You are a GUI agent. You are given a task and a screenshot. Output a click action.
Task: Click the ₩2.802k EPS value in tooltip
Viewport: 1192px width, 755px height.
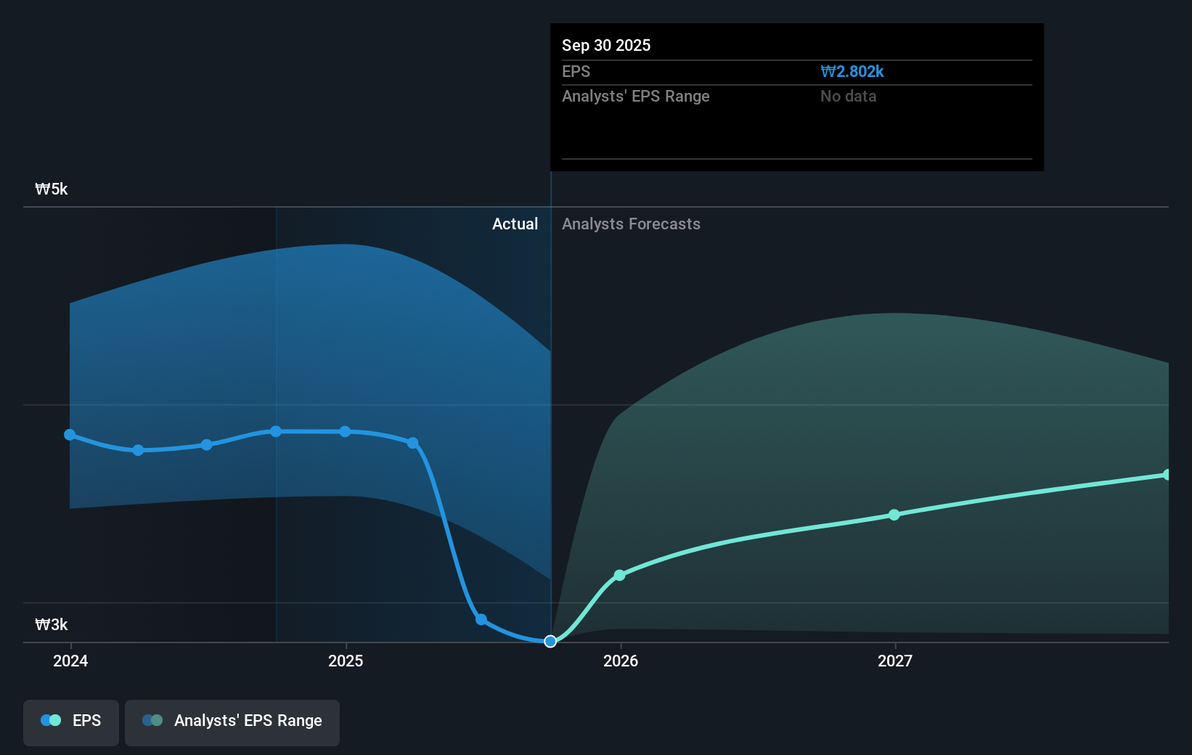[x=852, y=71]
